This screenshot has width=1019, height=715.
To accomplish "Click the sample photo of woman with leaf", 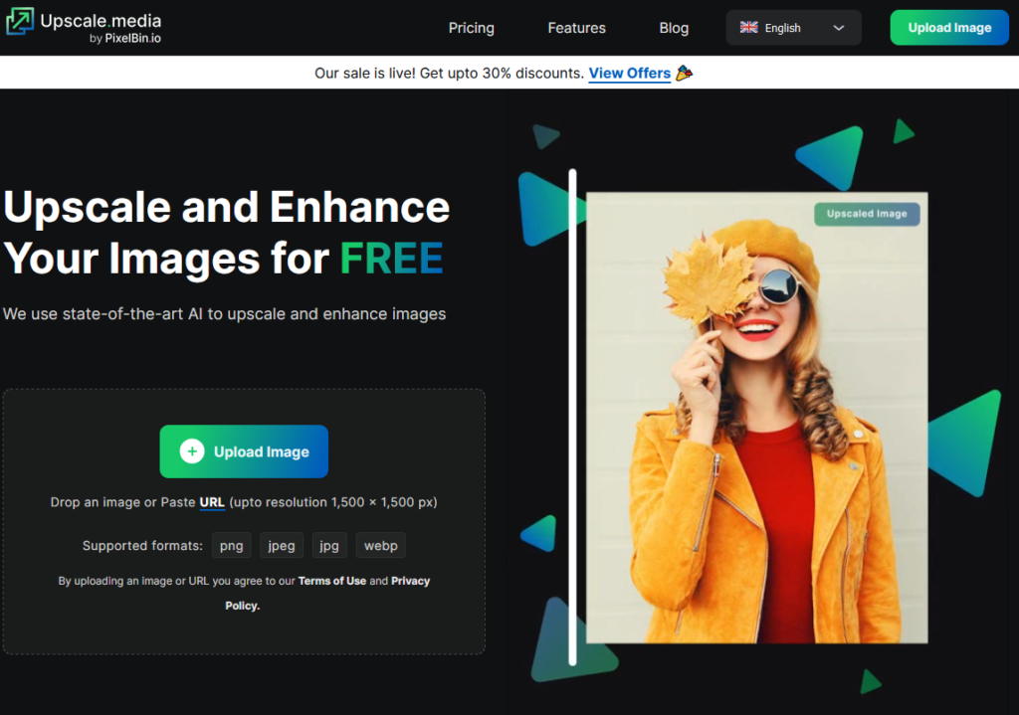I will pos(756,447).
